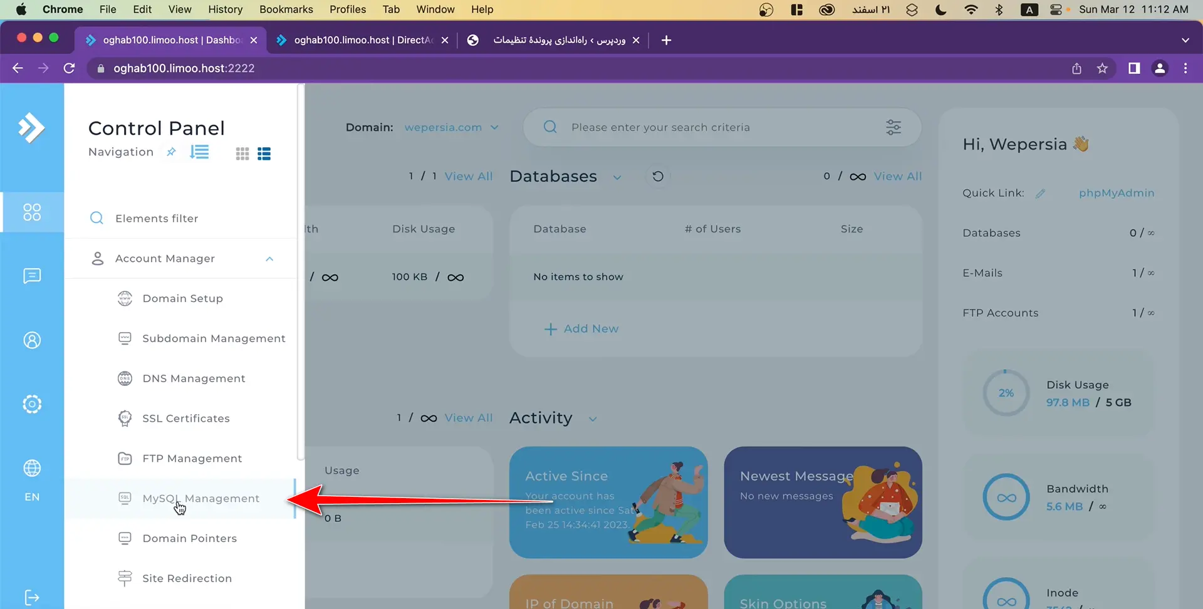
Task: Open the wepersia.com domain dropdown
Action: pyautogui.click(x=451, y=127)
